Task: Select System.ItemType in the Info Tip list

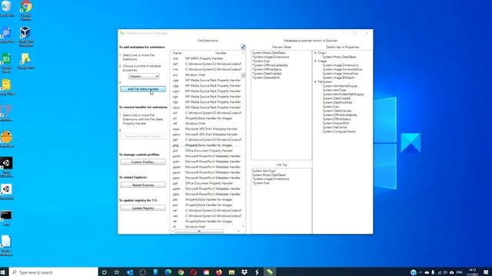Action: click(264, 171)
